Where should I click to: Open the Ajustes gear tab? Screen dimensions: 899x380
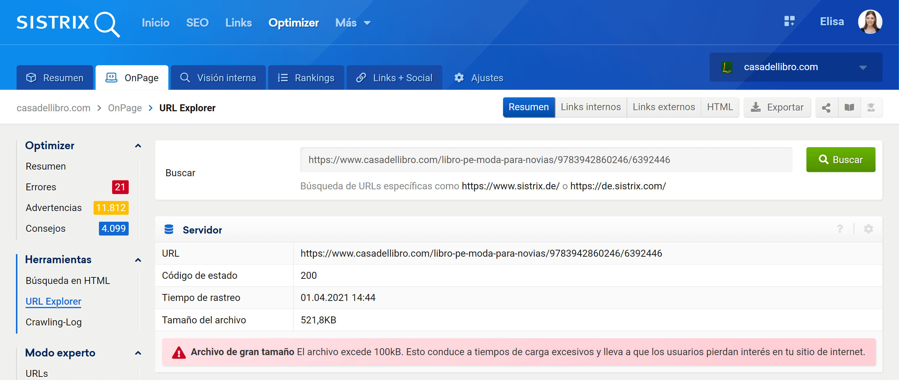[x=479, y=78]
